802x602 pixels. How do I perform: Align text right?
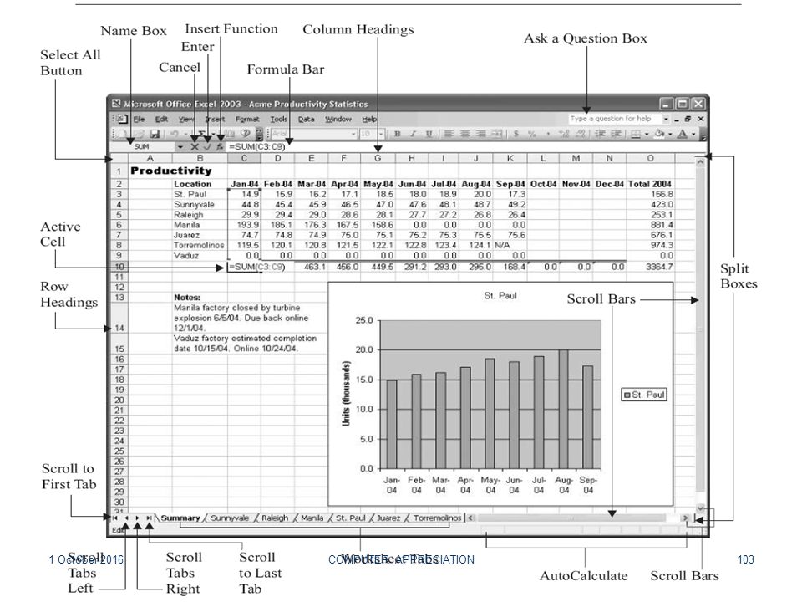pos(481,134)
